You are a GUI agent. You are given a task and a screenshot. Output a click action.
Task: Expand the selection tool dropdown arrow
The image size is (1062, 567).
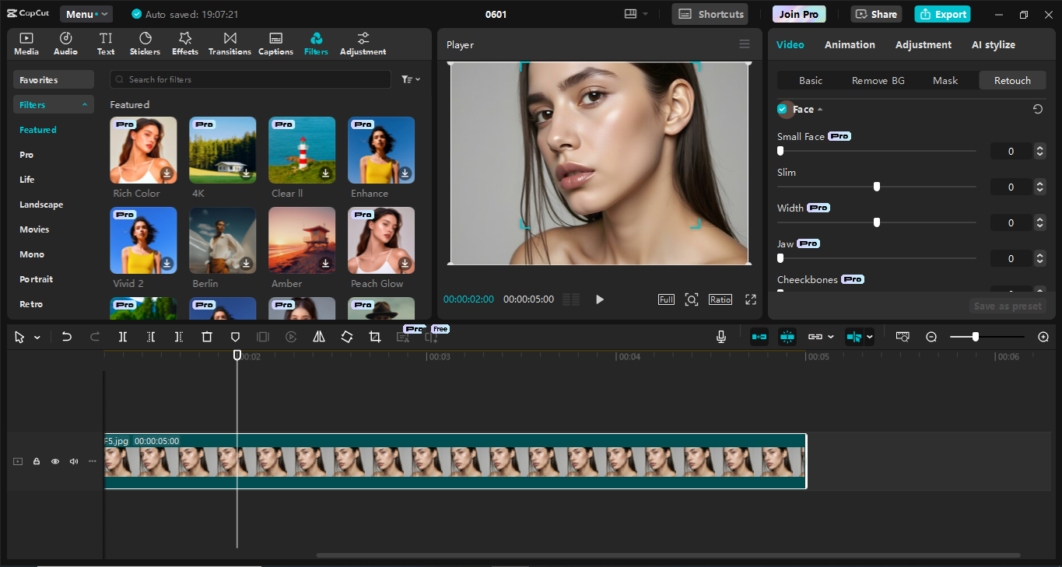(x=36, y=336)
